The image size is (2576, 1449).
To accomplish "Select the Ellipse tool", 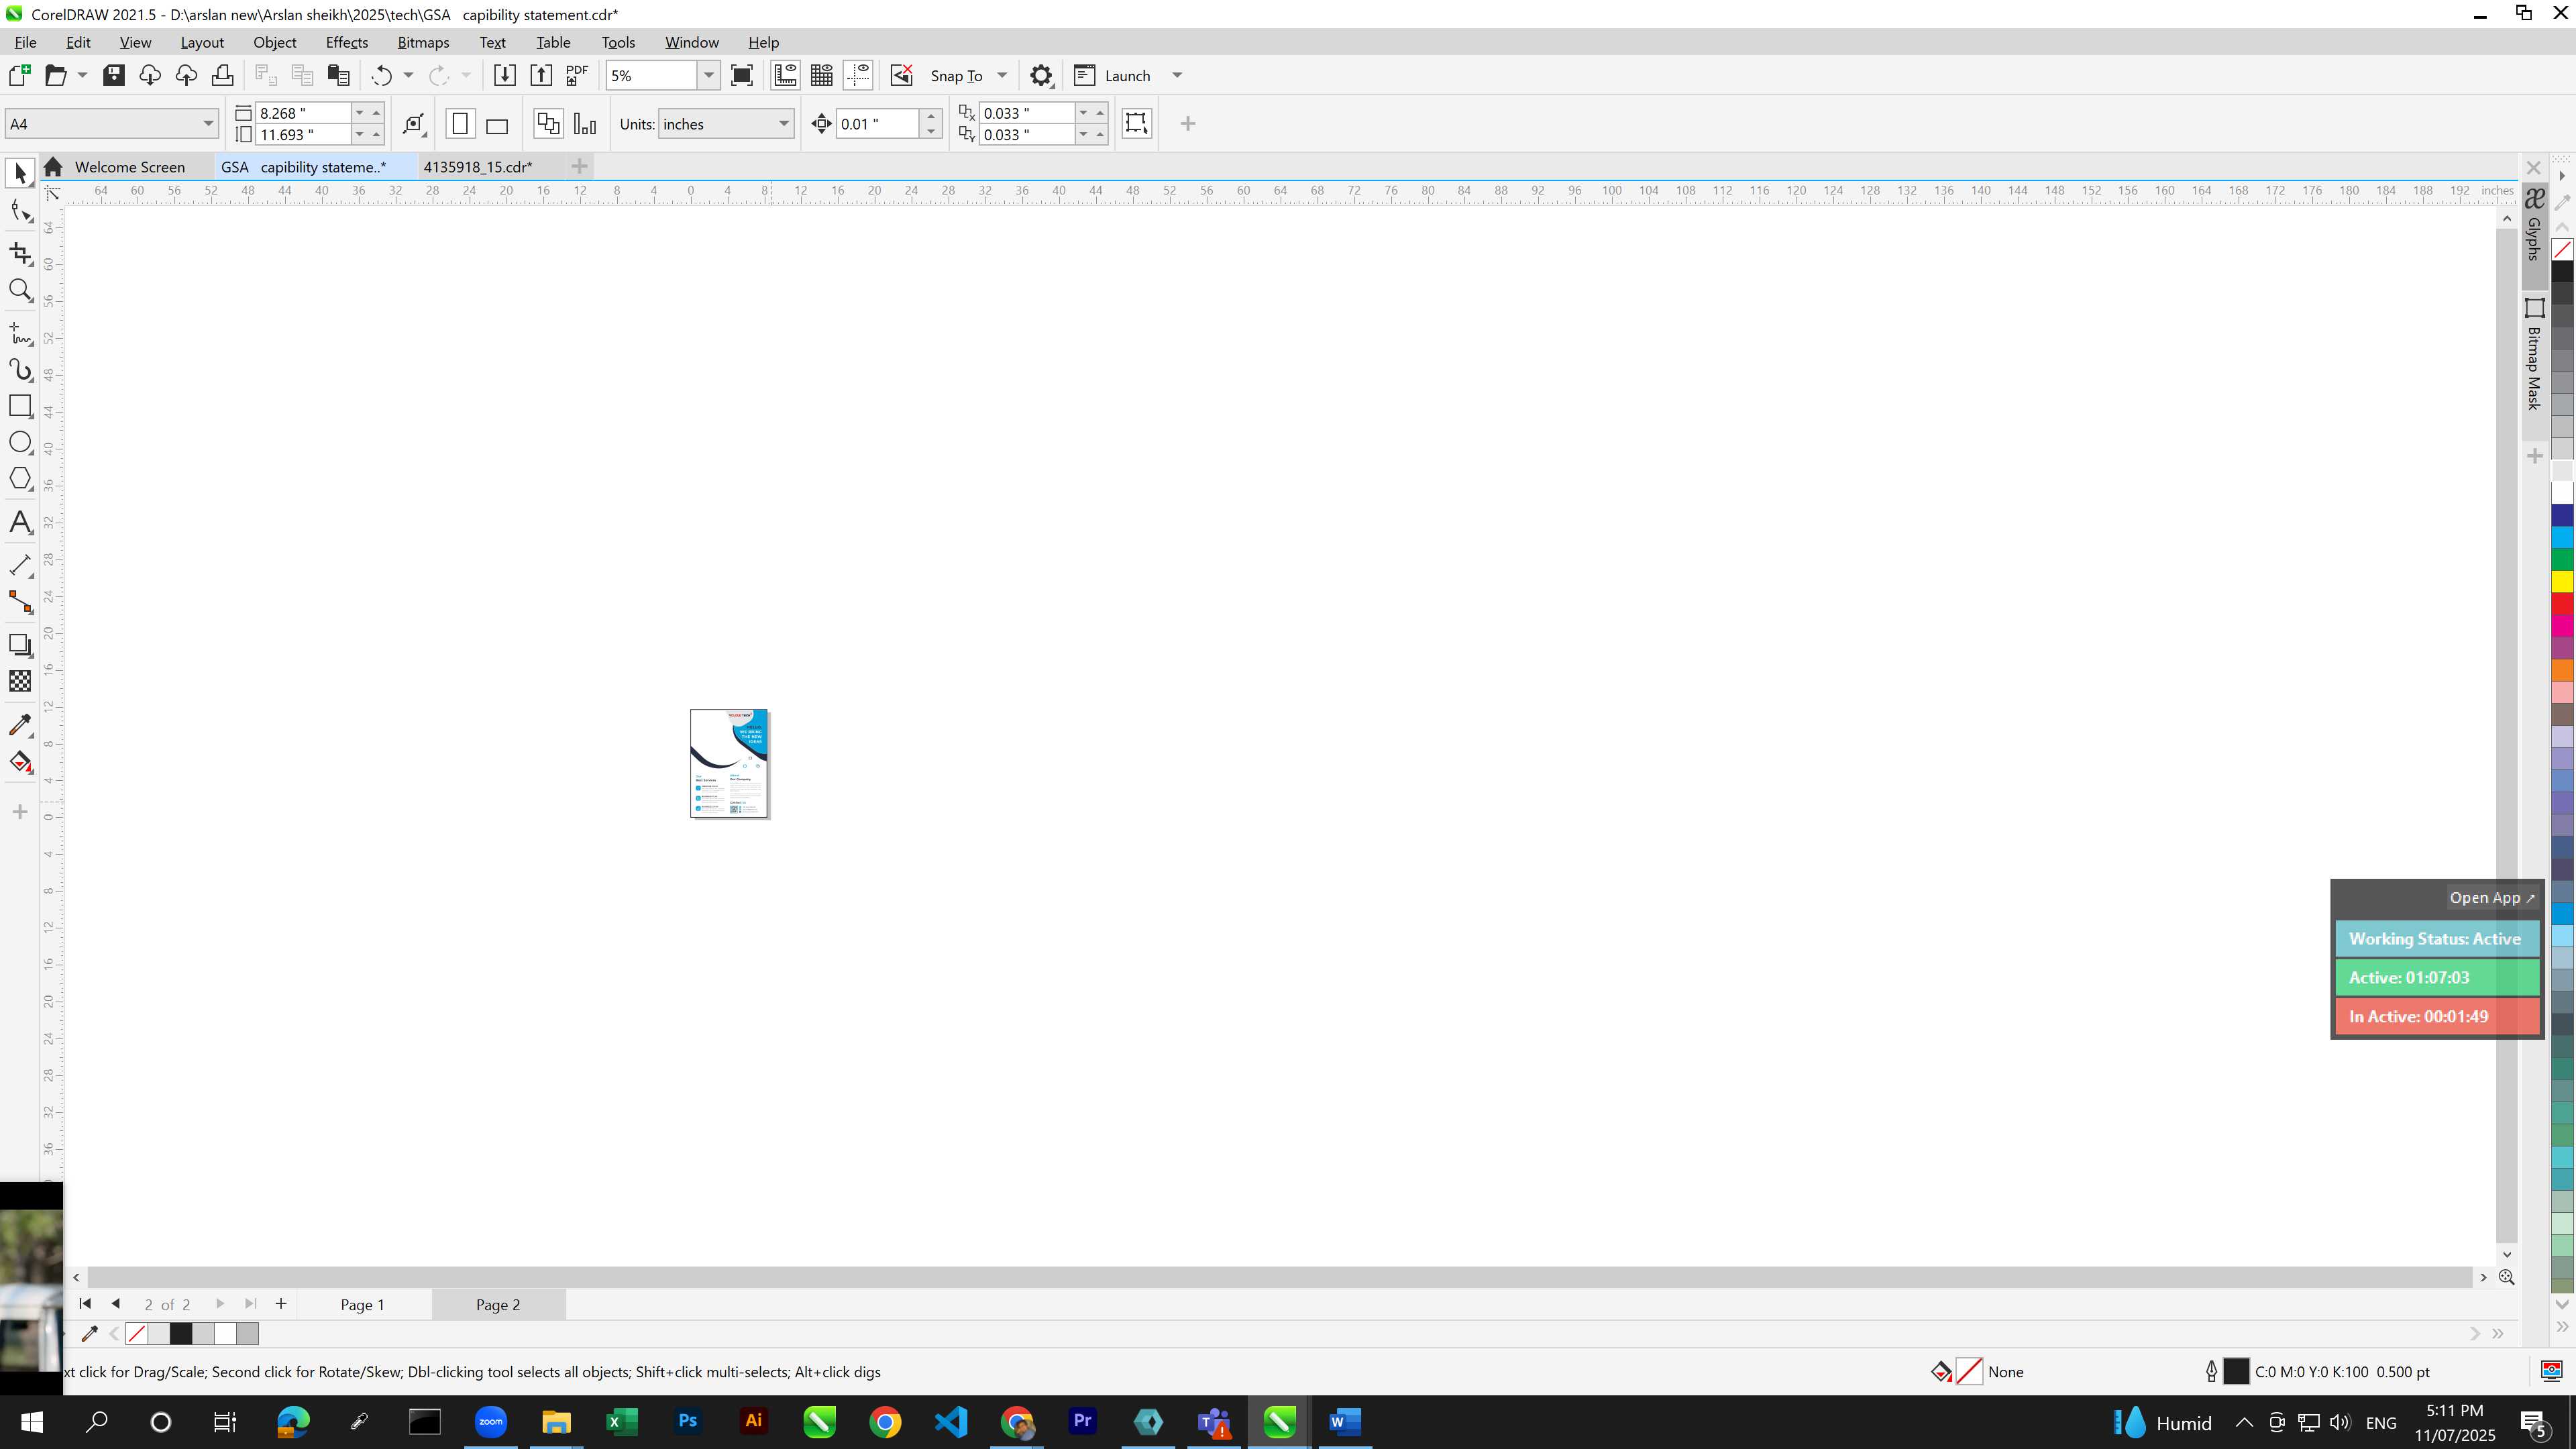I will point(20,443).
